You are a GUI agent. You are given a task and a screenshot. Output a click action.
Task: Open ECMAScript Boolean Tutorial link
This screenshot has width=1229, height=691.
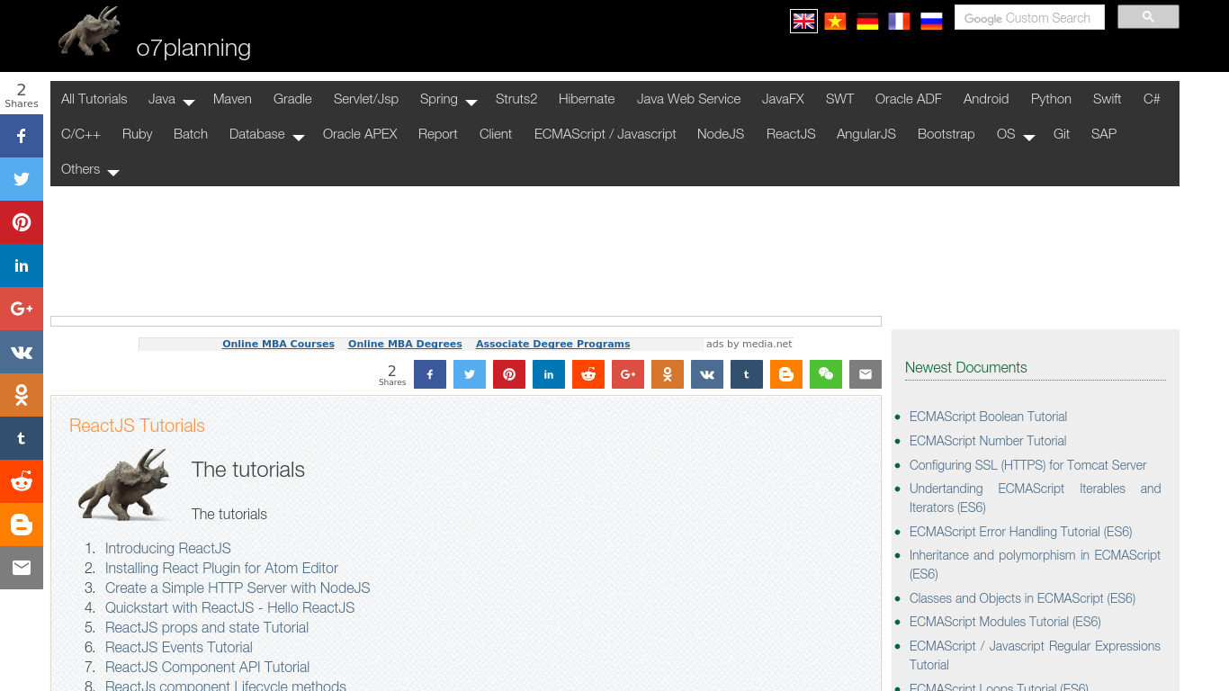pos(987,417)
